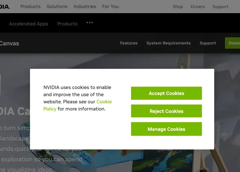Click the NVIDIA logo
240x172 pixels.
coord(5,7)
